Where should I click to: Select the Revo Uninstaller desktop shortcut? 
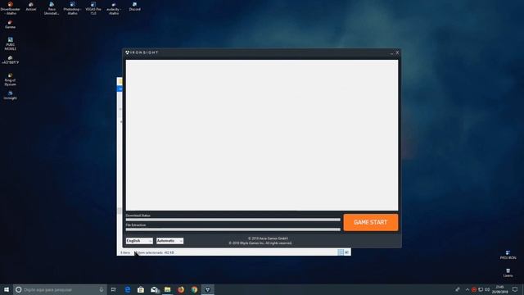[x=52, y=8]
